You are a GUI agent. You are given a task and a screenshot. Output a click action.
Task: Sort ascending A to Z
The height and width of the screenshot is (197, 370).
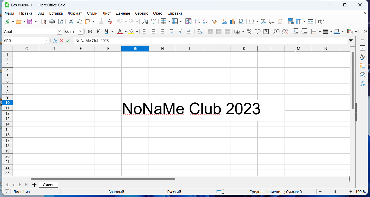(197, 22)
